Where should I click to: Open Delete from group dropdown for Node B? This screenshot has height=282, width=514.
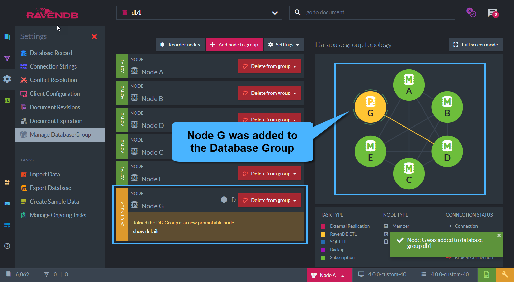click(270, 93)
